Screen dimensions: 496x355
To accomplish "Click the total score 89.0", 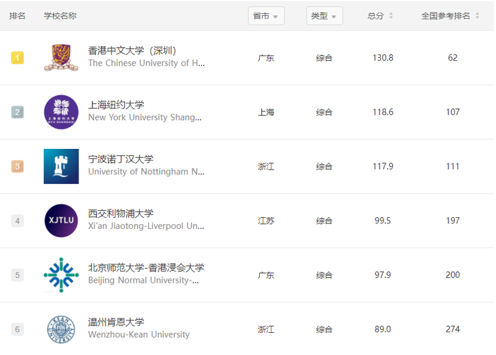I will (x=383, y=329).
